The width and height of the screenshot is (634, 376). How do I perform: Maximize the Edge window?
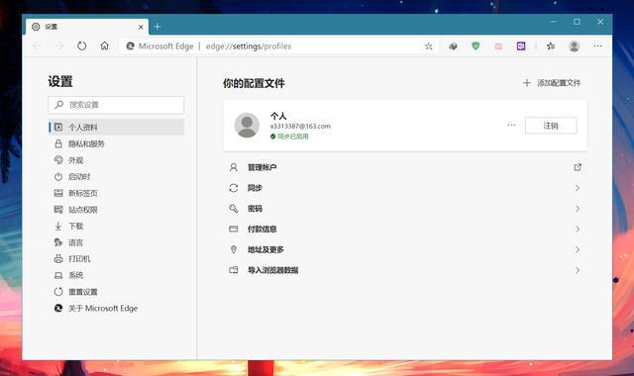click(x=577, y=22)
